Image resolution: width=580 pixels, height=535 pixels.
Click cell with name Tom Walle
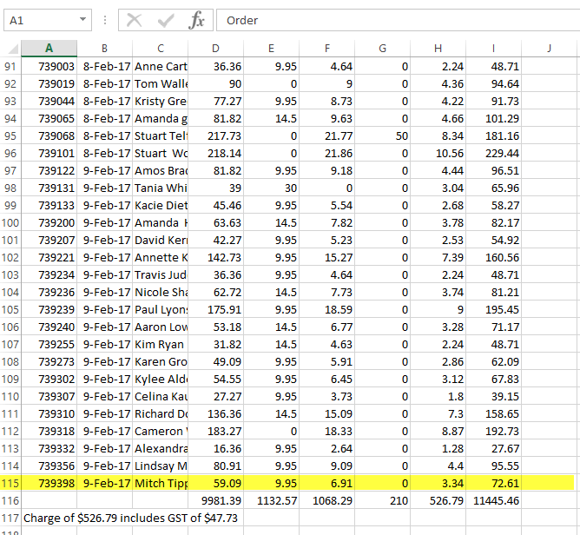pos(160,84)
